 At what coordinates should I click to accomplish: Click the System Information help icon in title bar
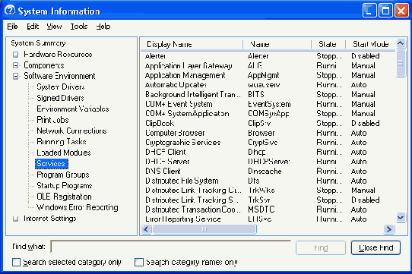10,11
